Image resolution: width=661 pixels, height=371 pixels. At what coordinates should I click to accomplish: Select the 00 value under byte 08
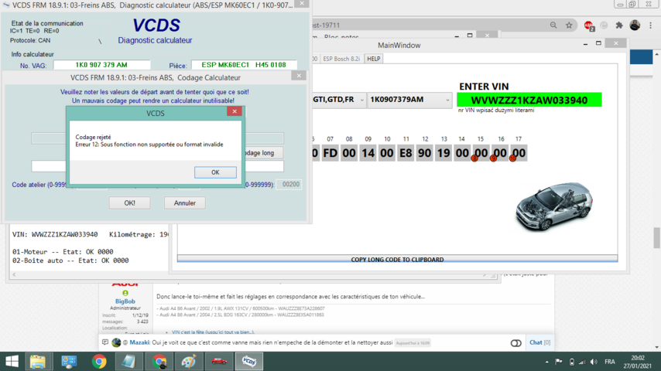coord(349,153)
